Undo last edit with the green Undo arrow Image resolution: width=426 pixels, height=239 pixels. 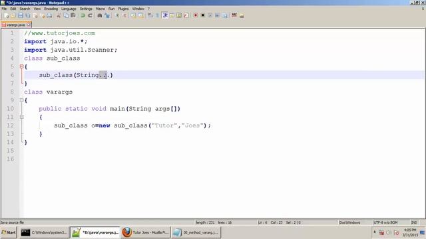(x=83, y=15)
